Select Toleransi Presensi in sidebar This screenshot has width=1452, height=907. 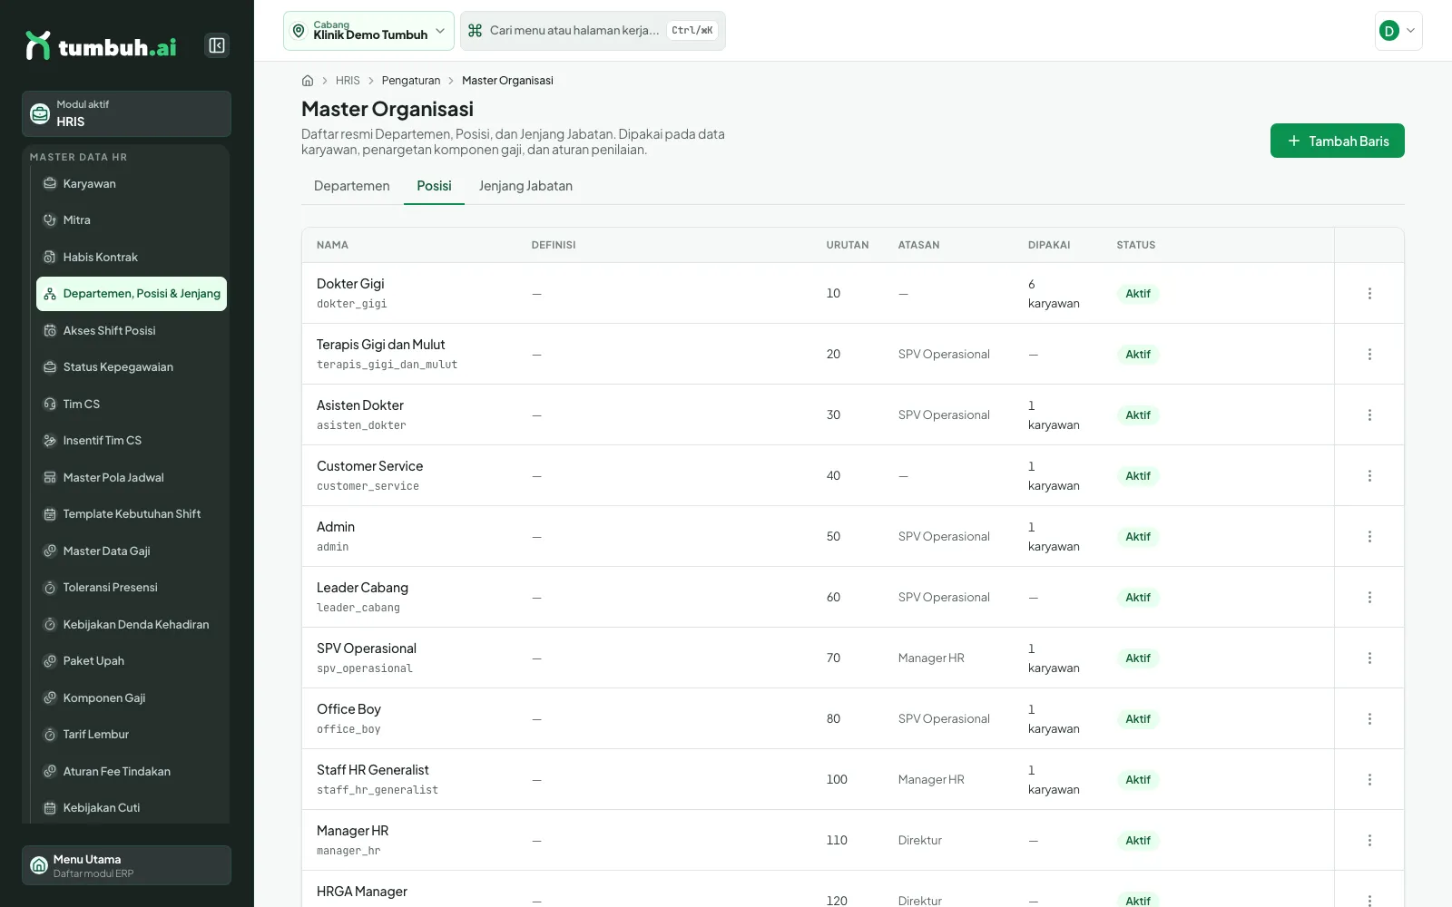click(132, 588)
